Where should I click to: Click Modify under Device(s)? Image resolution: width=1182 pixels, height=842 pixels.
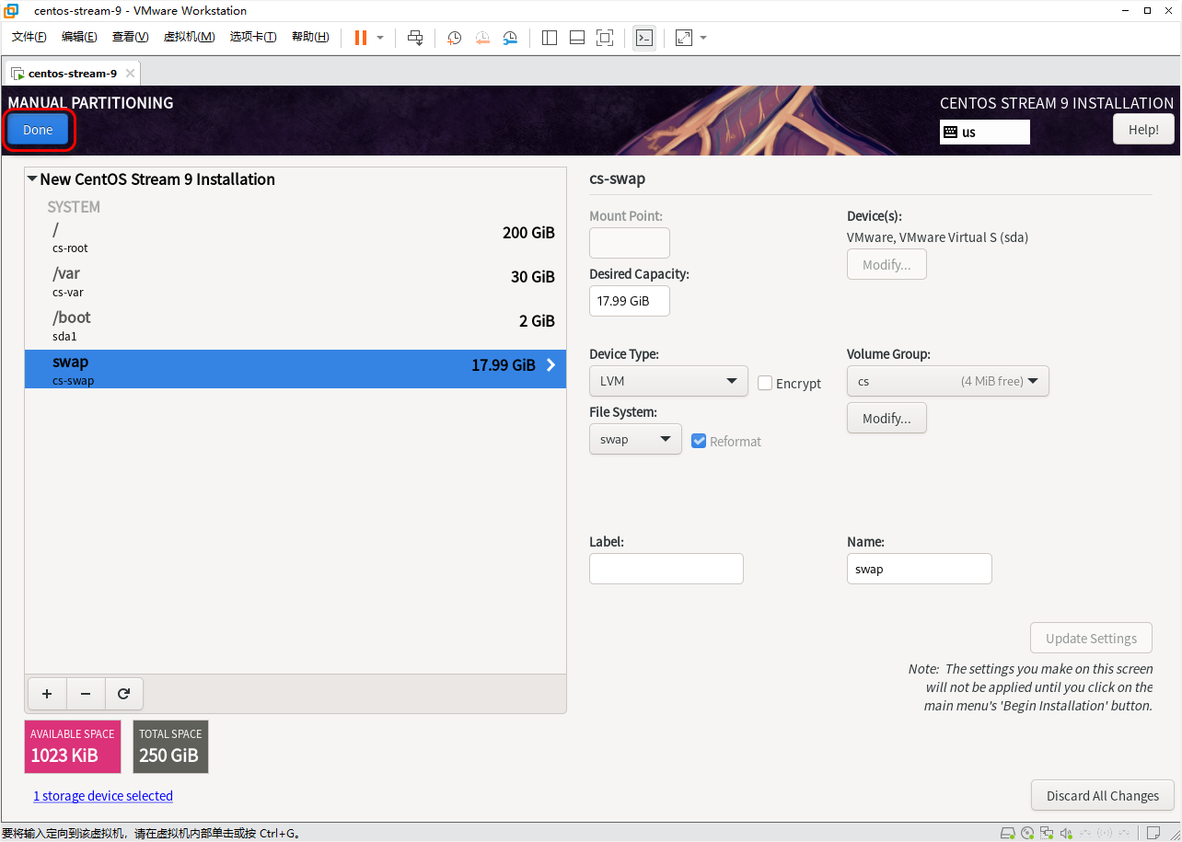pyautogui.click(x=886, y=264)
